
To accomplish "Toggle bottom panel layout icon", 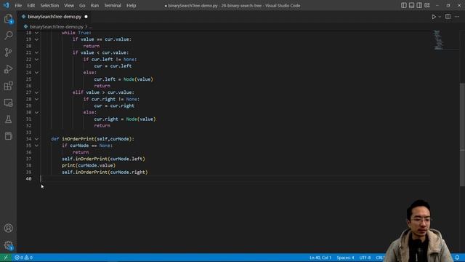I will coord(411,5).
